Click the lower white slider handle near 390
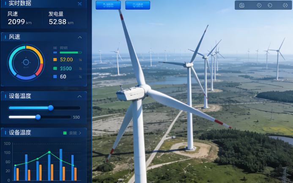293x183 pixels. 38,117
